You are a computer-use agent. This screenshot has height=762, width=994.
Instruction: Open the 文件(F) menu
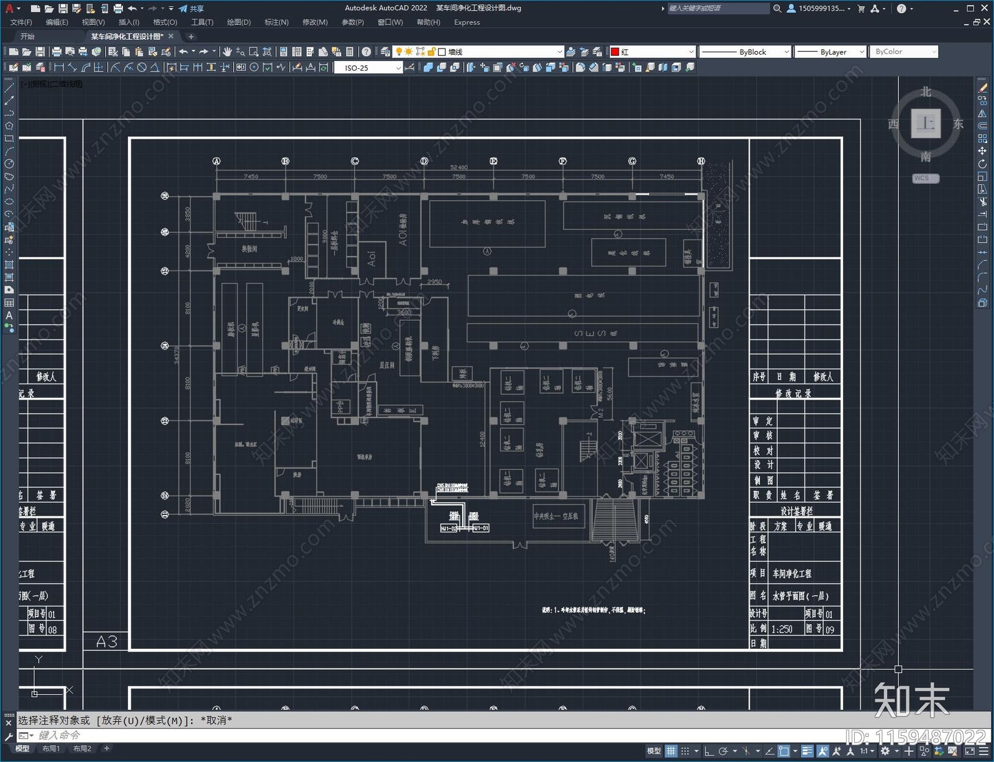pos(21,22)
